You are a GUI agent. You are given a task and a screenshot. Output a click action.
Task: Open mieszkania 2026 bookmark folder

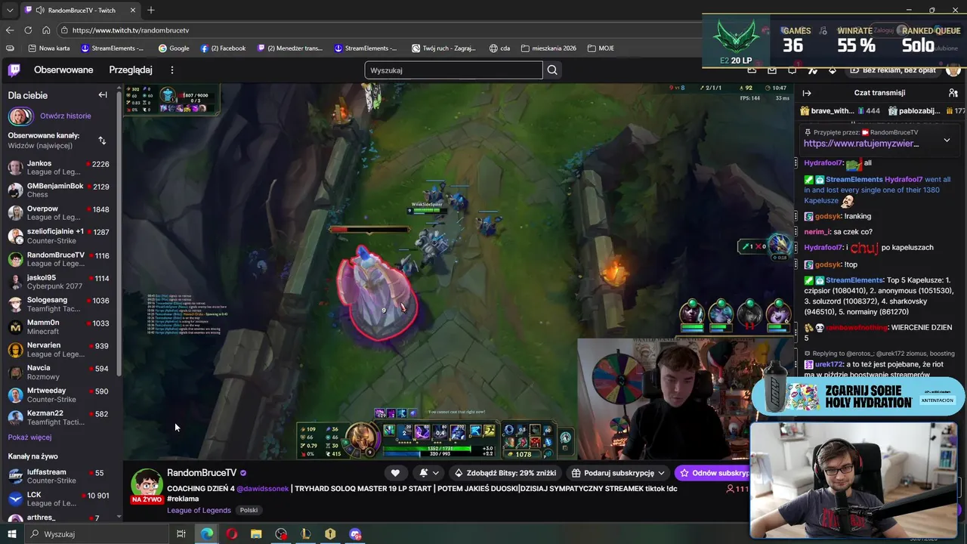coord(548,48)
